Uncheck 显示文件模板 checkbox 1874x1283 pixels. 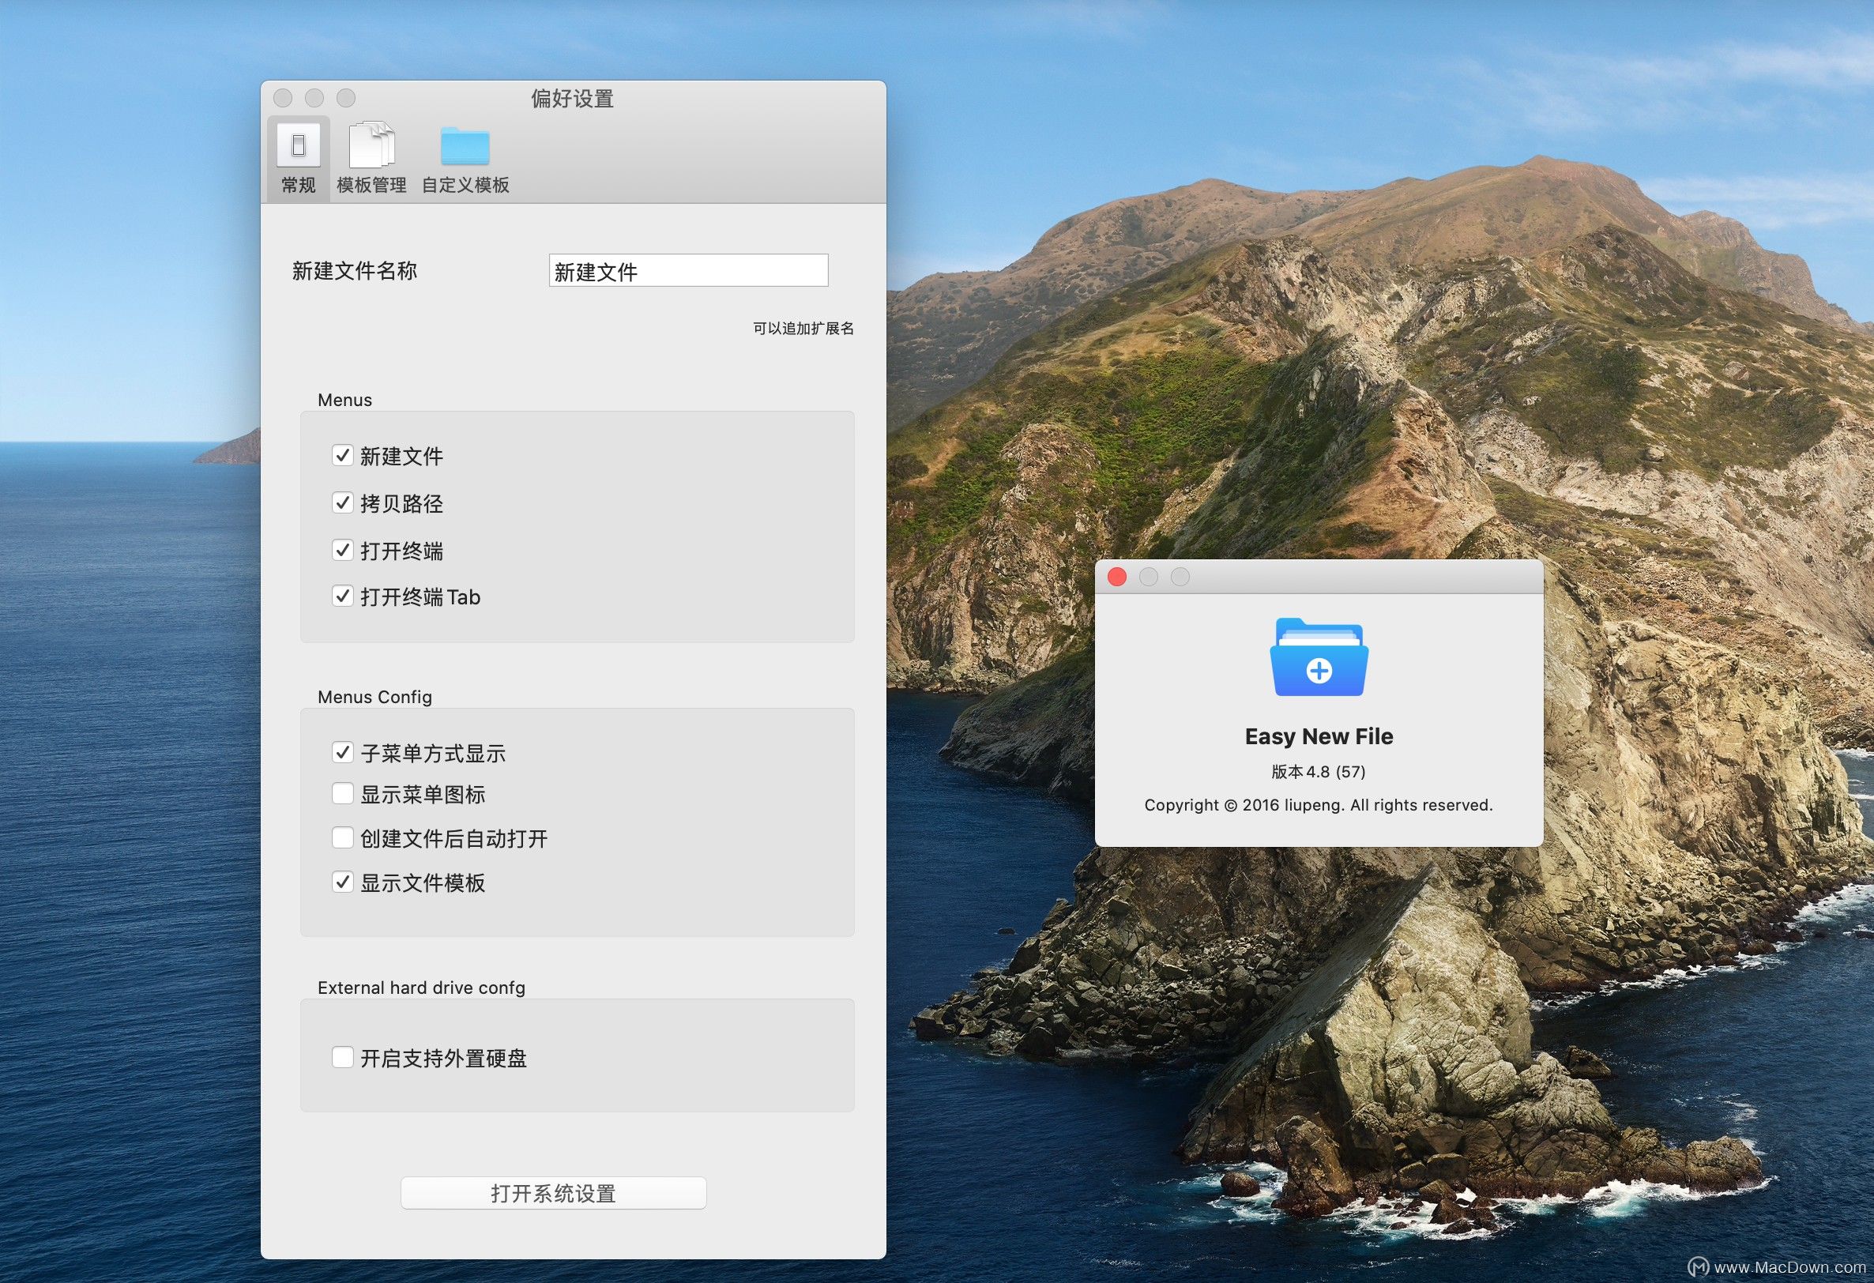343,882
